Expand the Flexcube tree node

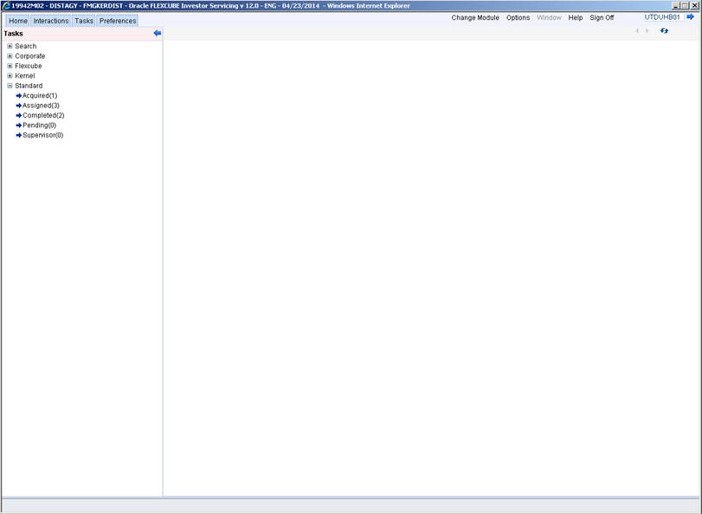click(x=10, y=66)
